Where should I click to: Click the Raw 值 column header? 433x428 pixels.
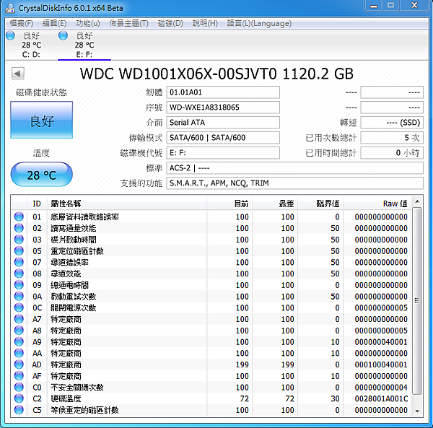click(x=377, y=204)
